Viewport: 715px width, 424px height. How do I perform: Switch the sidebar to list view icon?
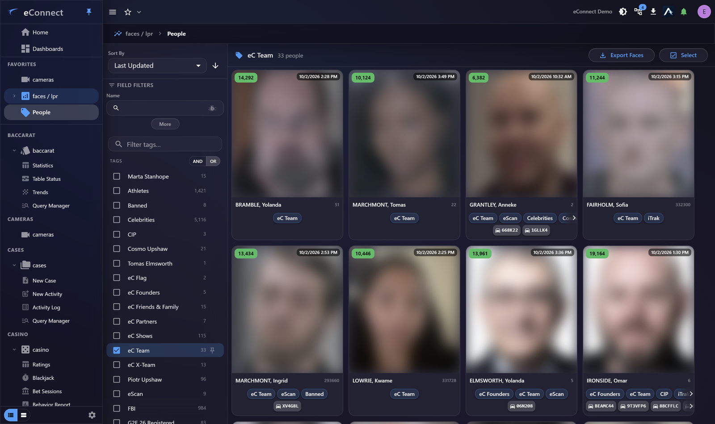pyautogui.click(x=11, y=415)
